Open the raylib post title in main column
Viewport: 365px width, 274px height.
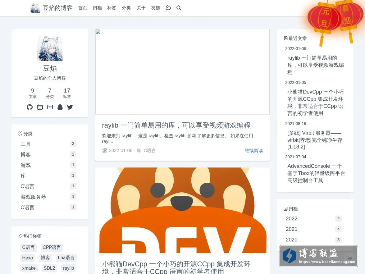176,125
